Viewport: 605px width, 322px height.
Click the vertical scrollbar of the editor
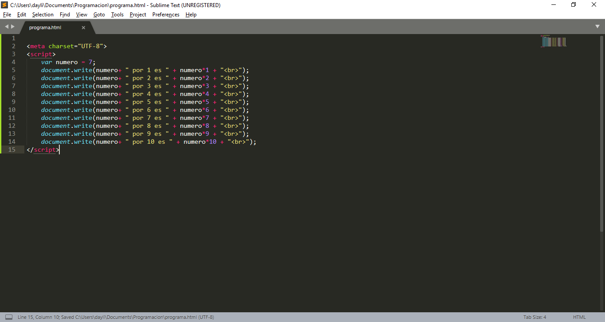click(602, 133)
